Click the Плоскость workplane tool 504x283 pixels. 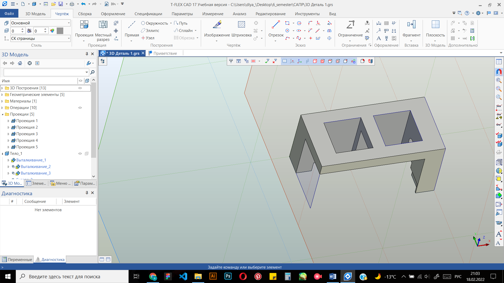(435, 25)
